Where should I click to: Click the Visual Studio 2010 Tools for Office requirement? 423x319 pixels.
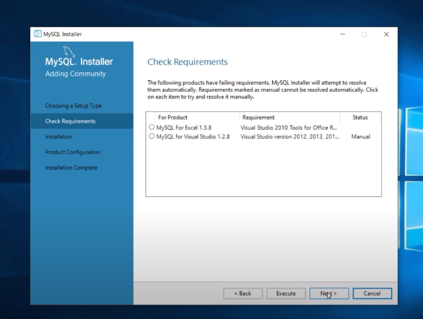(x=289, y=127)
